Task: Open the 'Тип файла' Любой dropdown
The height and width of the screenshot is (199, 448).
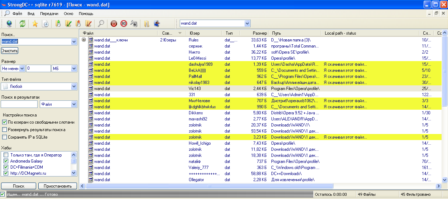Action: click(74, 86)
